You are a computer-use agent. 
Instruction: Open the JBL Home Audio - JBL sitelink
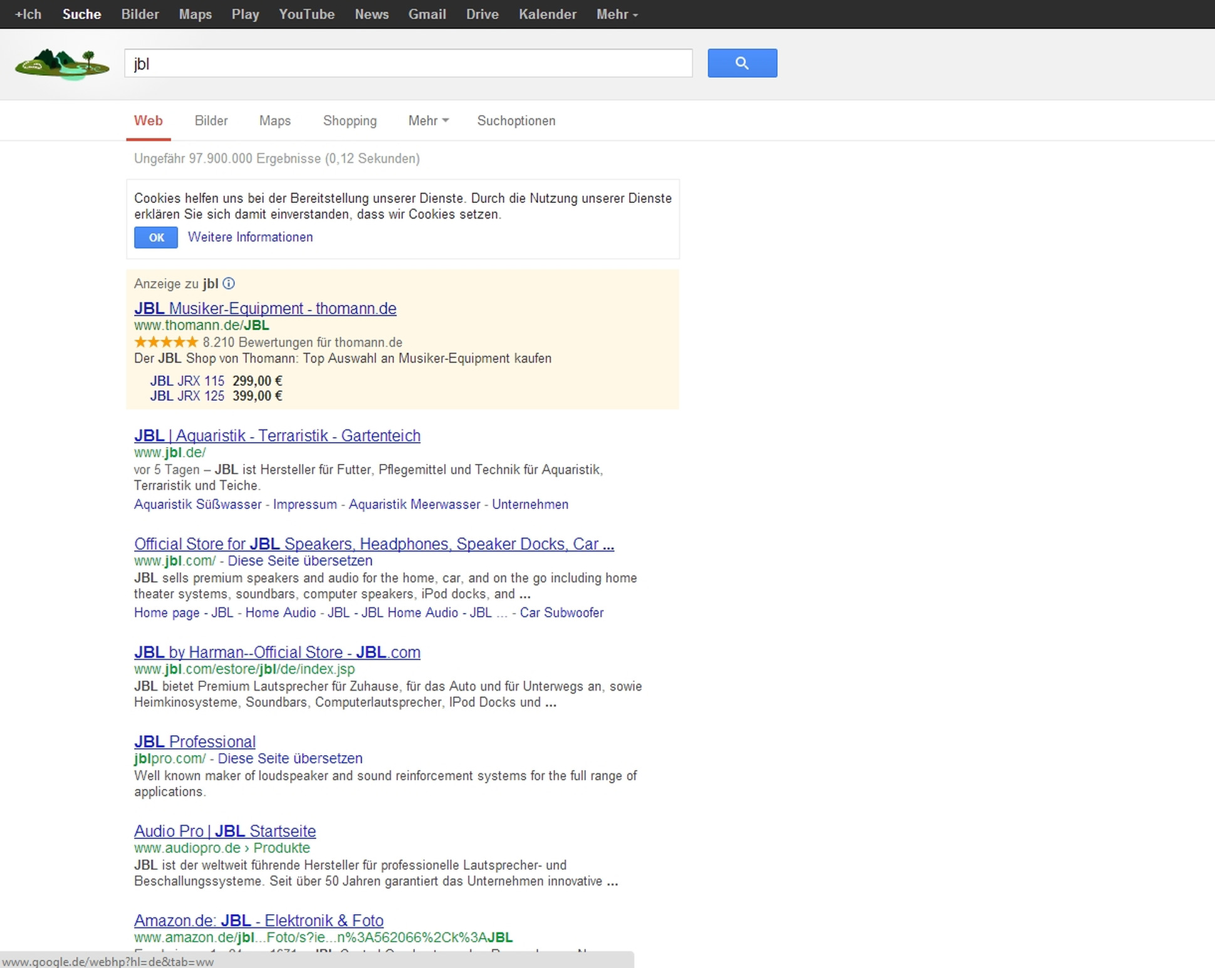coord(426,612)
